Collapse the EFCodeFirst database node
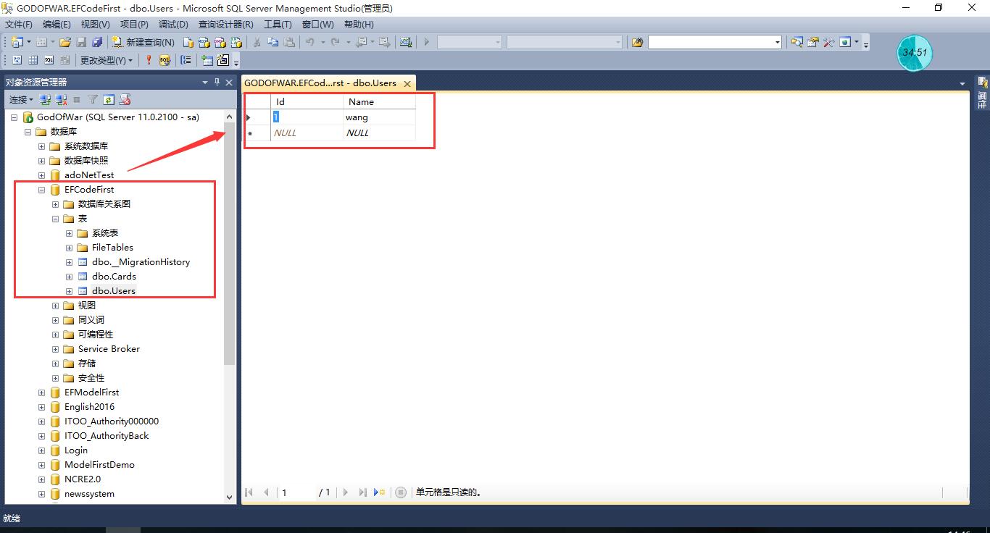990x533 pixels. (x=41, y=190)
